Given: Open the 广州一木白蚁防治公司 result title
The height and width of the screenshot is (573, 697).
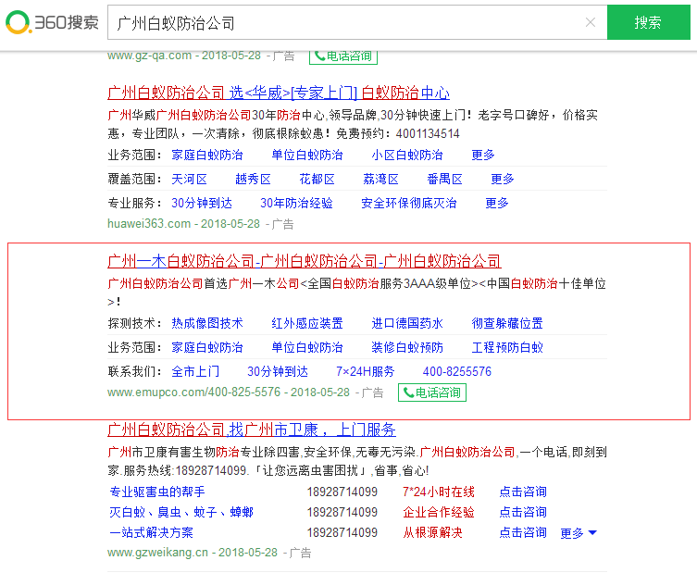Looking at the screenshot, I should tap(305, 261).
